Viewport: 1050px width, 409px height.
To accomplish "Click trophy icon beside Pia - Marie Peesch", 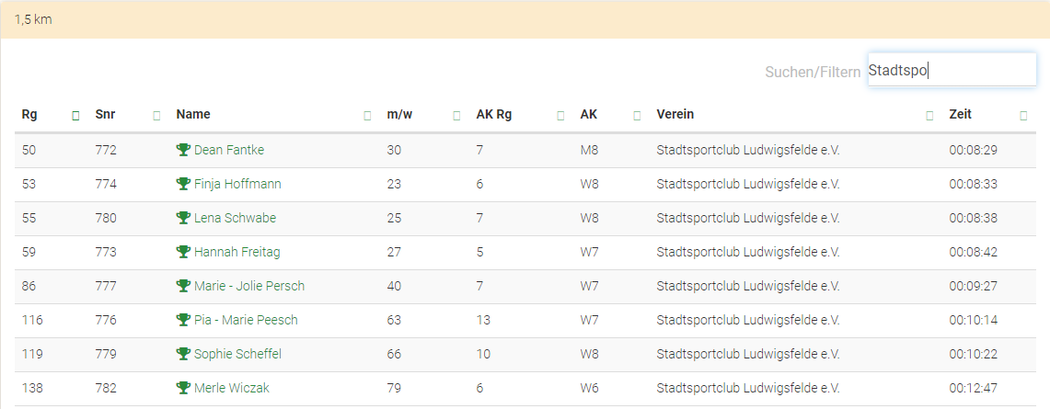I will click(183, 320).
